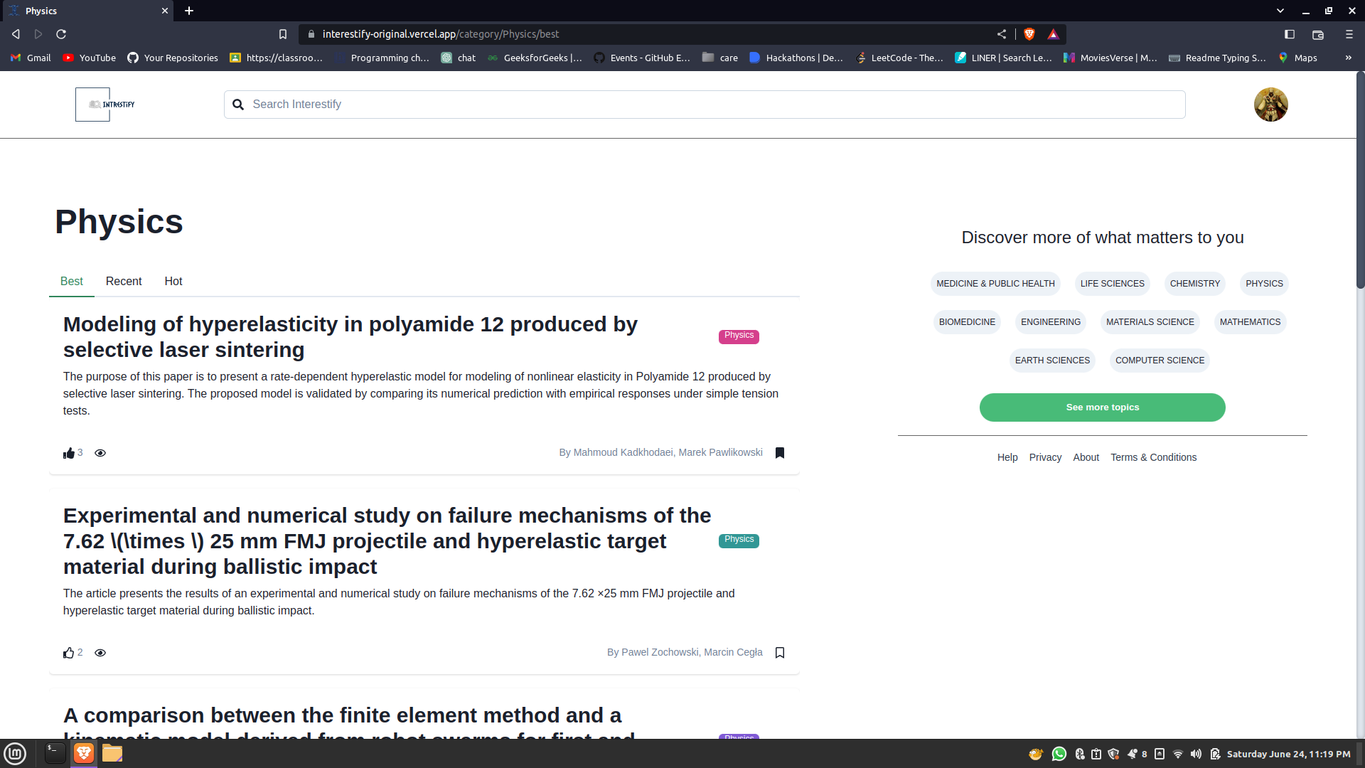Reload the current page
This screenshot has height=768, width=1365.
click(x=61, y=34)
